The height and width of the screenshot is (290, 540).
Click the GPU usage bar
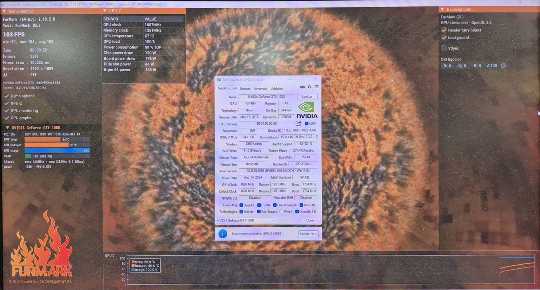(x=57, y=150)
